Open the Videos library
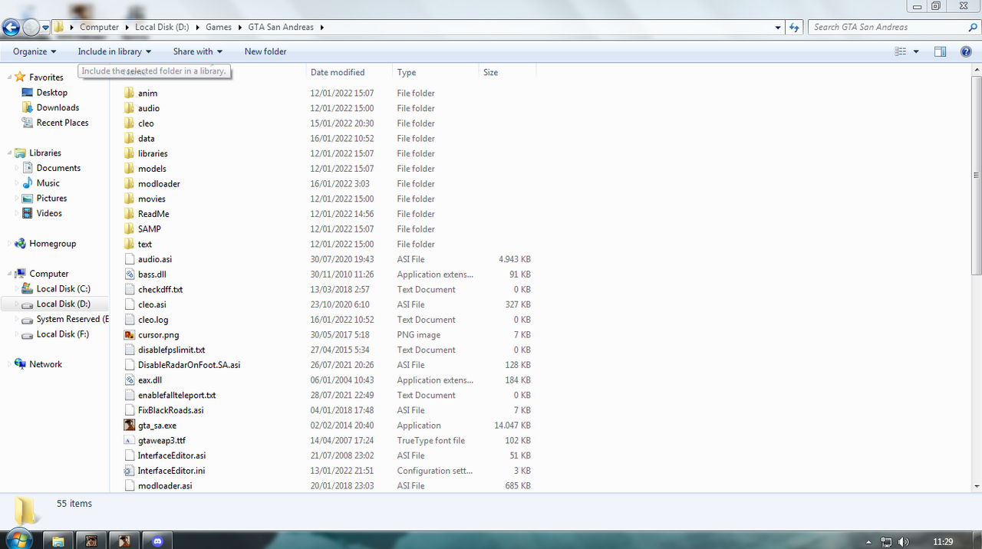Image resolution: width=982 pixels, height=549 pixels. coord(49,213)
